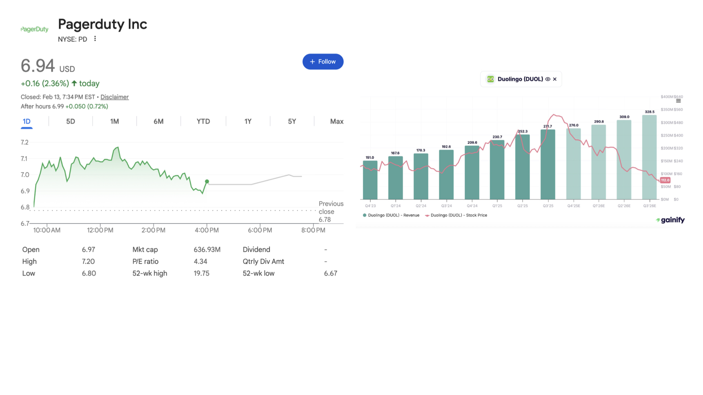
Task: Switch to the 1M range tab
Action: [114, 121]
